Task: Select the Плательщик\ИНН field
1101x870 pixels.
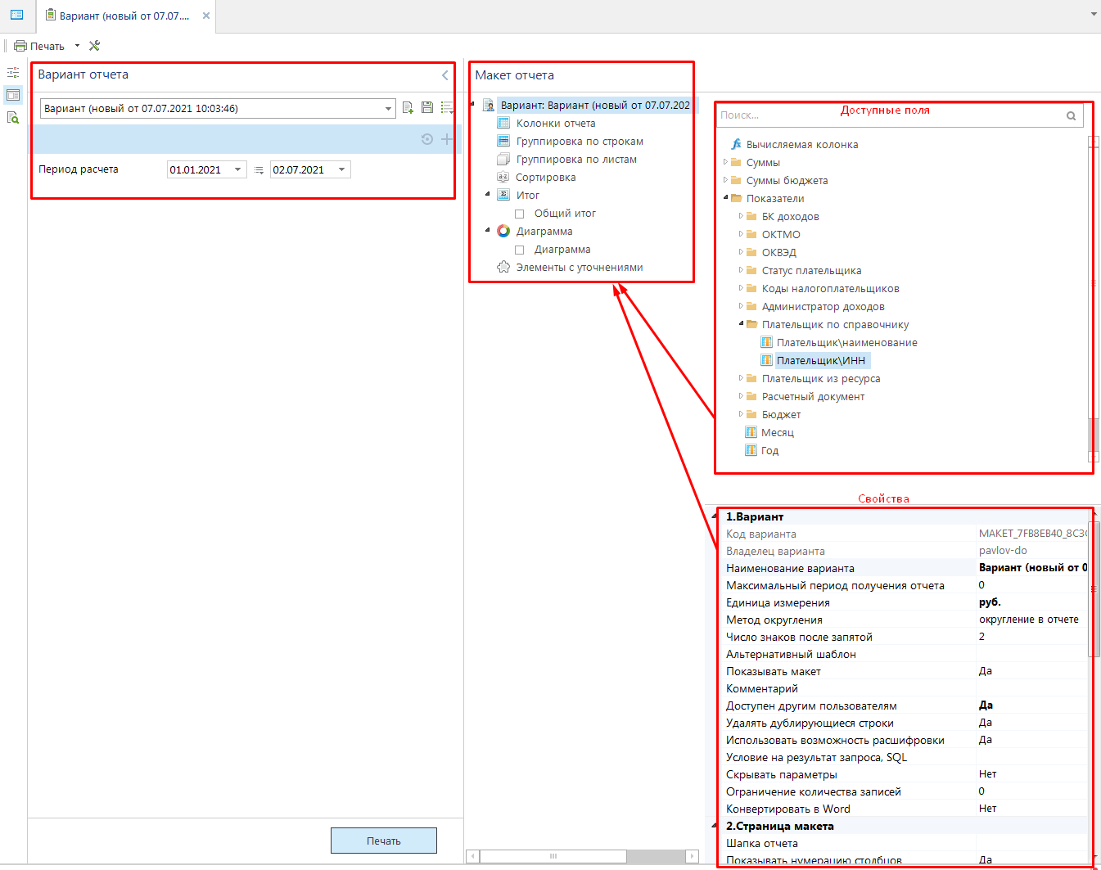Action: pos(821,360)
